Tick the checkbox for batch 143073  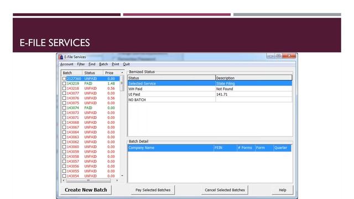click(x=64, y=113)
